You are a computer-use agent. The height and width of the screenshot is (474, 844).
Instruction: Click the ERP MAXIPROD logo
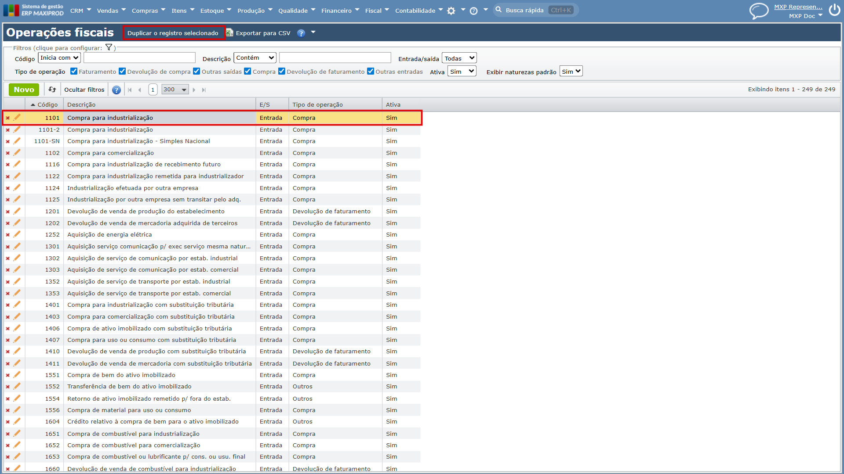tap(33, 10)
